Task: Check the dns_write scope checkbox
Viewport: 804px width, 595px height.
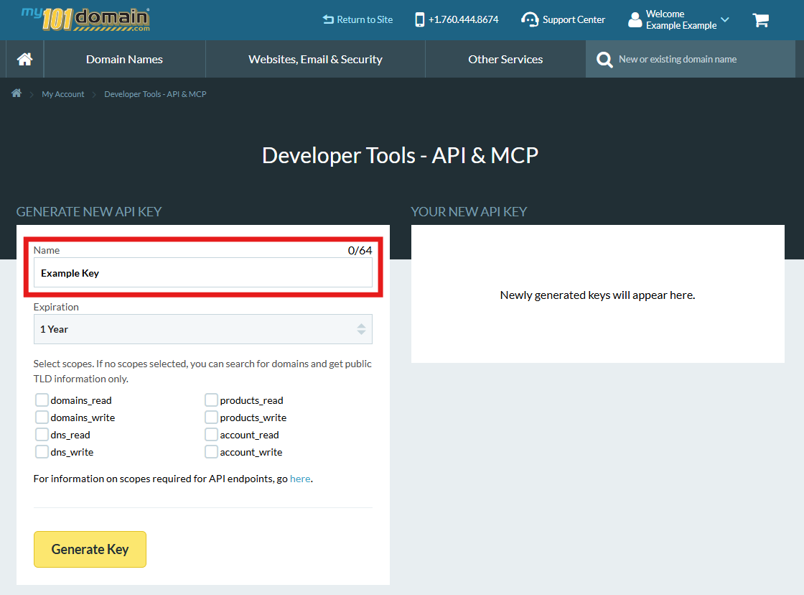Action: 42,452
